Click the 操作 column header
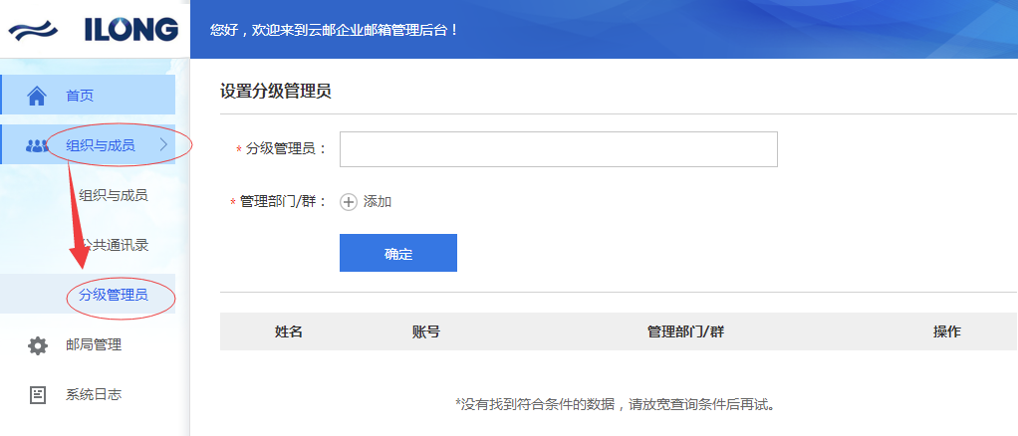1018x436 pixels. 946,331
